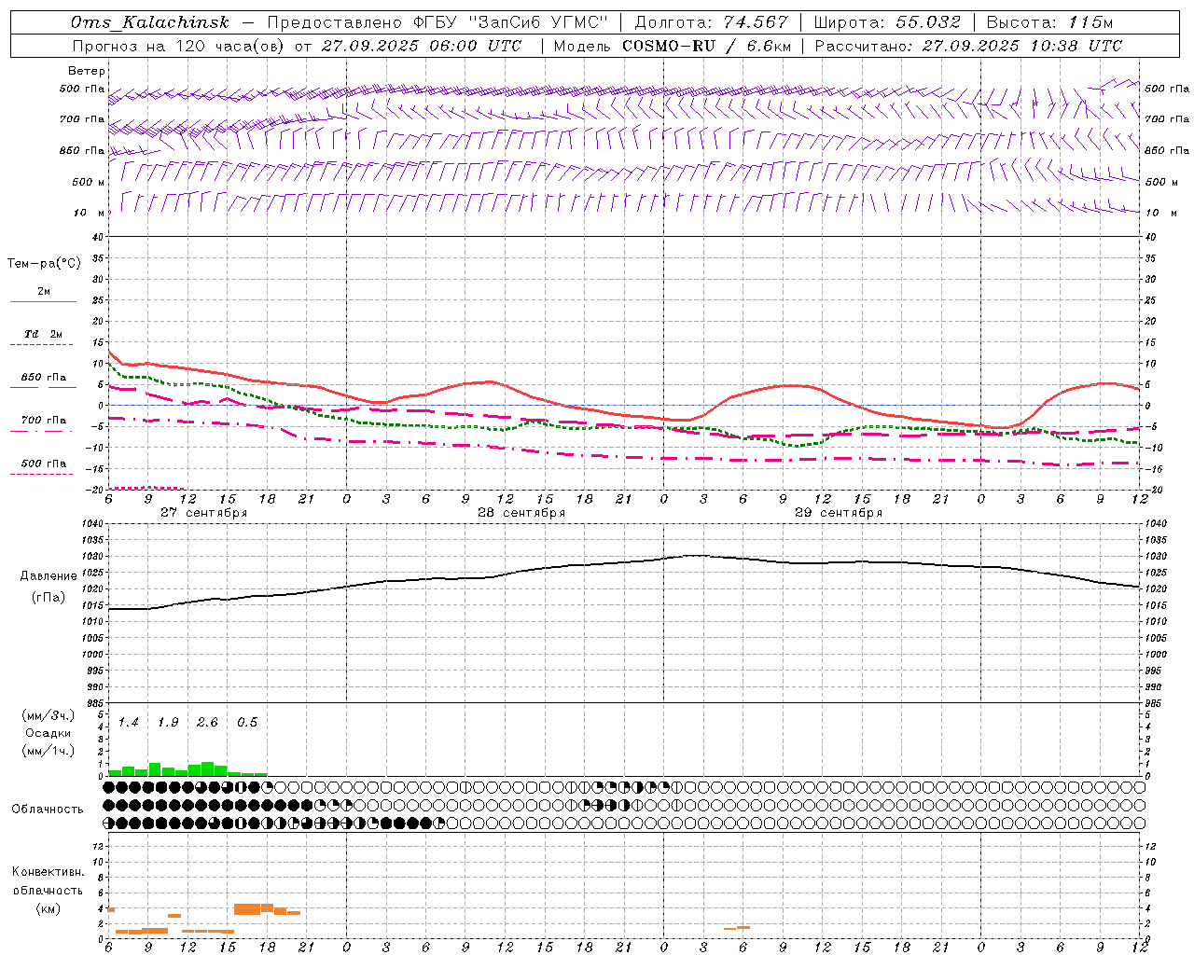1194x955 pixels.
Task: Click the Облачность row label
Action: tap(48, 809)
